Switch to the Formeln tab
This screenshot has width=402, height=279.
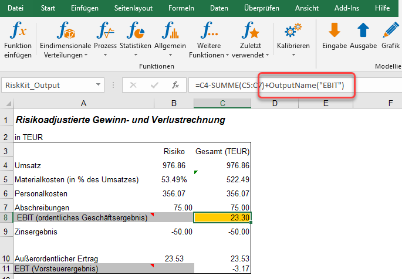181,8
